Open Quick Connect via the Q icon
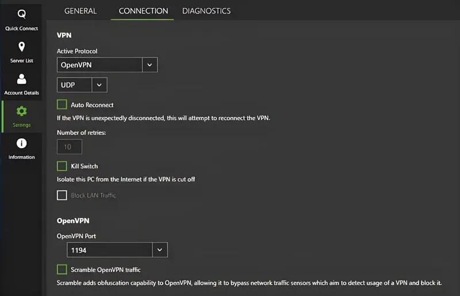Screen dimensions: 460x296 point(21,15)
